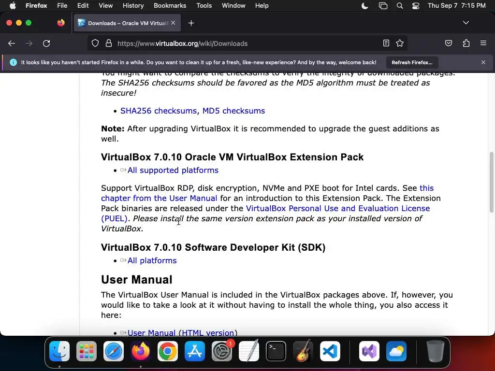Open the Trash in the Dock
The width and height of the screenshot is (495, 371).
tap(436, 351)
